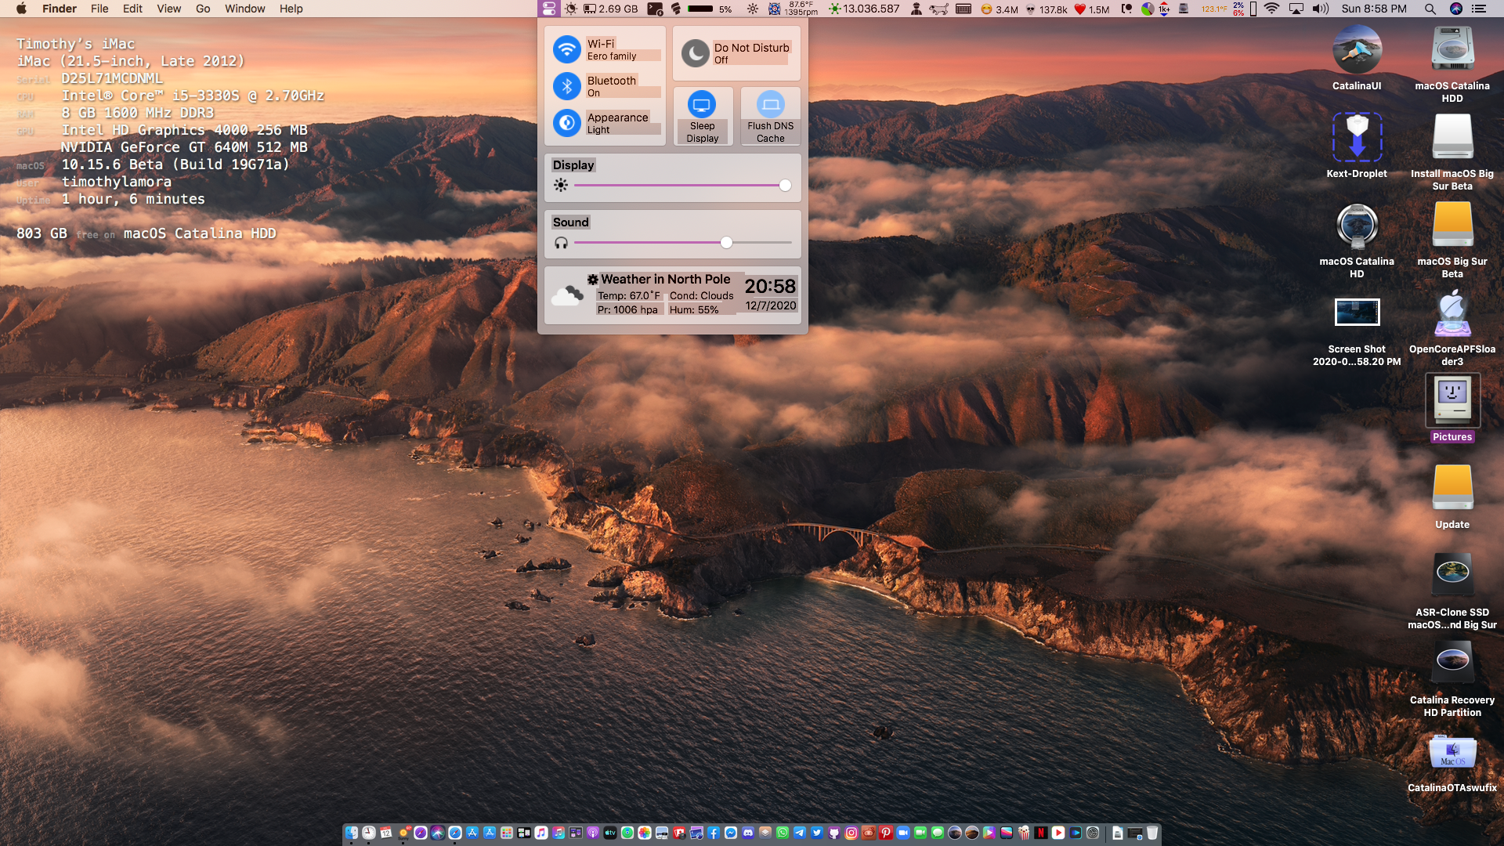The height and width of the screenshot is (846, 1504).
Task: Click the Sleep Display icon
Action: (702, 105)
